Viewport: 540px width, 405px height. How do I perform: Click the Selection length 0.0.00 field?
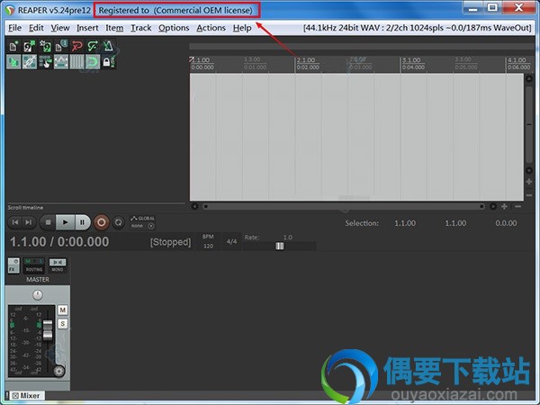coord(506,223)
